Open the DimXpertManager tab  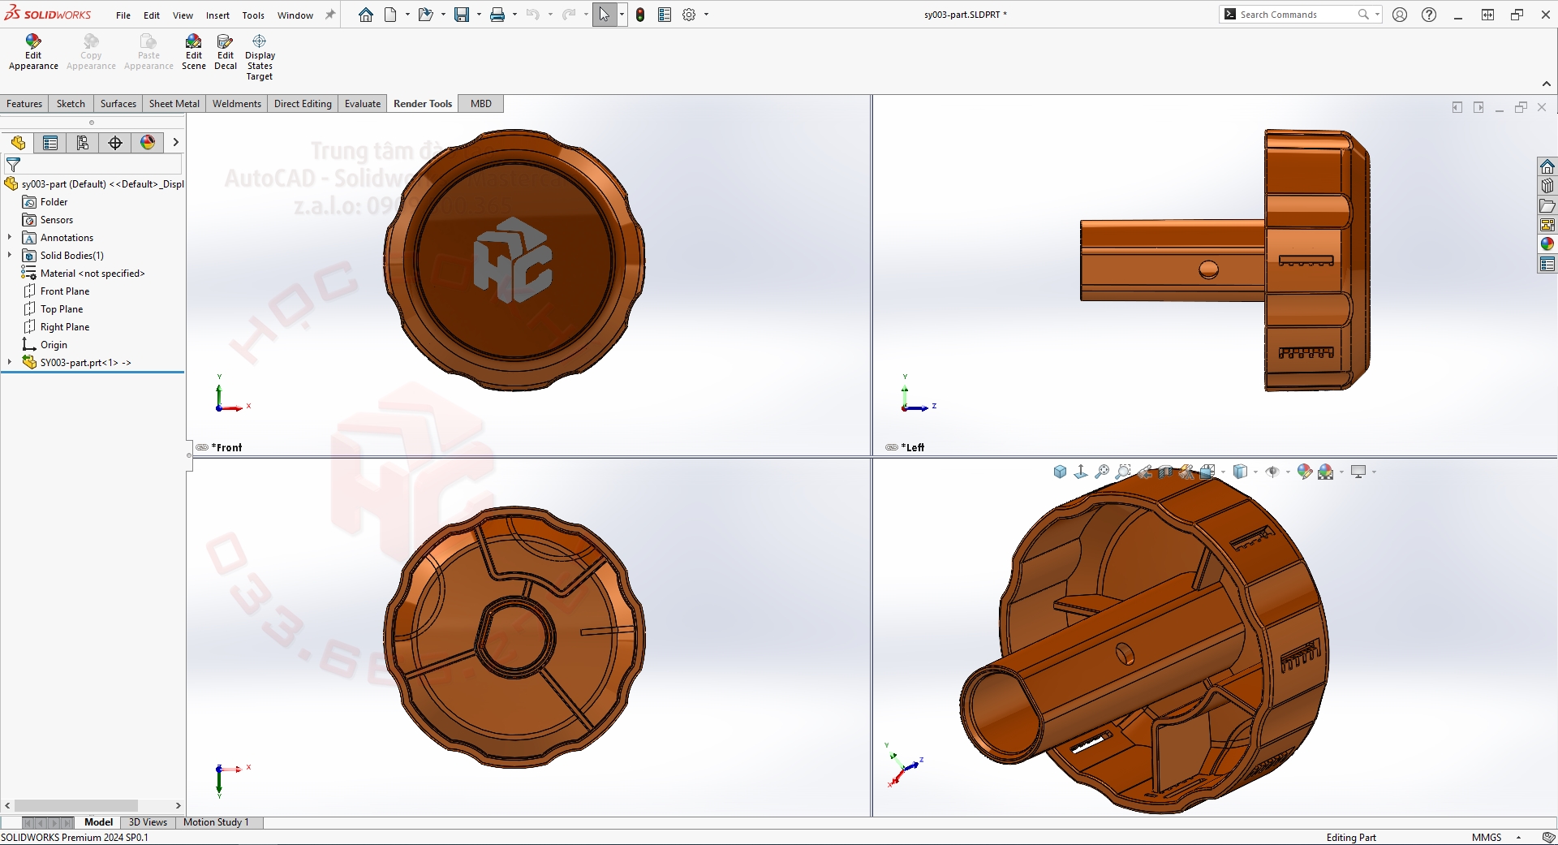click(115, 143)
